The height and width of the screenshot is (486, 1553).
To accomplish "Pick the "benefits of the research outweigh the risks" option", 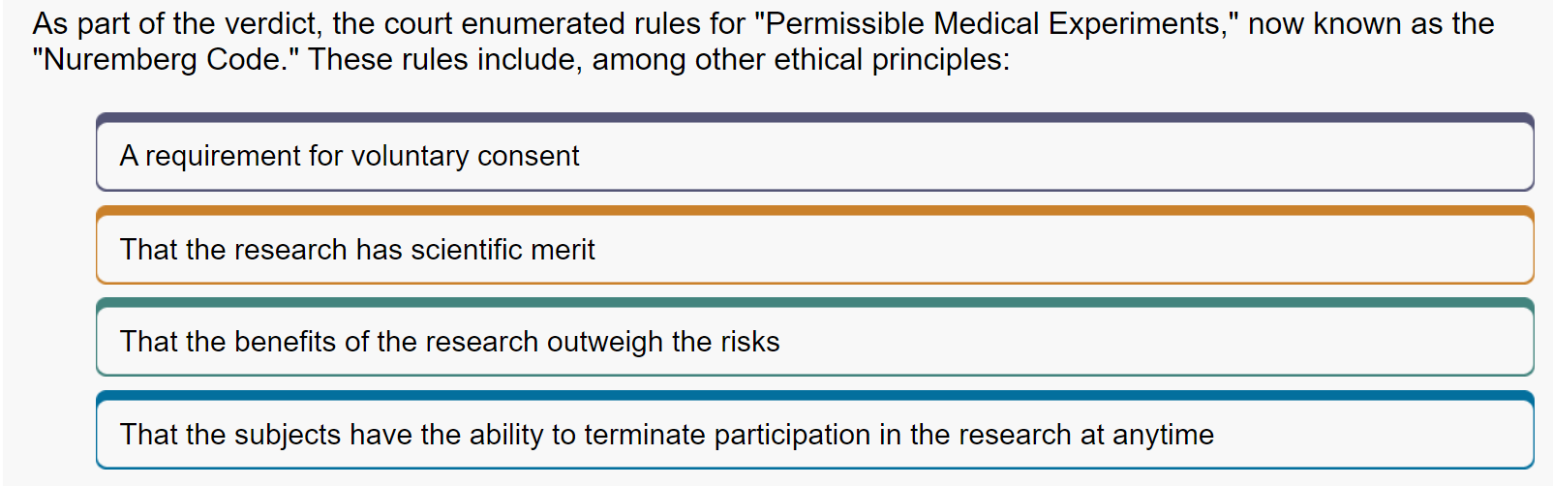I will (814, 337).
